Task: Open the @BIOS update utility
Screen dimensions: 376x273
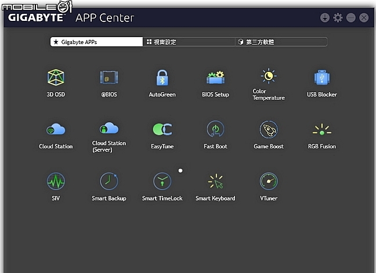Action: (x=109, y=77)
